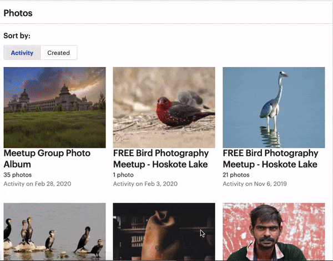The image size is (333, 261).
Task: Switch sorting to Created
Action: 59,53
